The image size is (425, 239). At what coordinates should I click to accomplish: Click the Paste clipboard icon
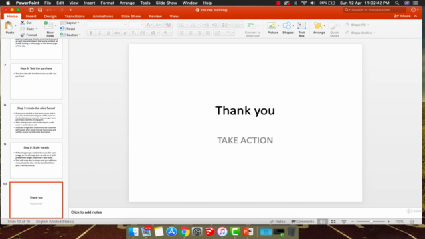tap(9, 25)
